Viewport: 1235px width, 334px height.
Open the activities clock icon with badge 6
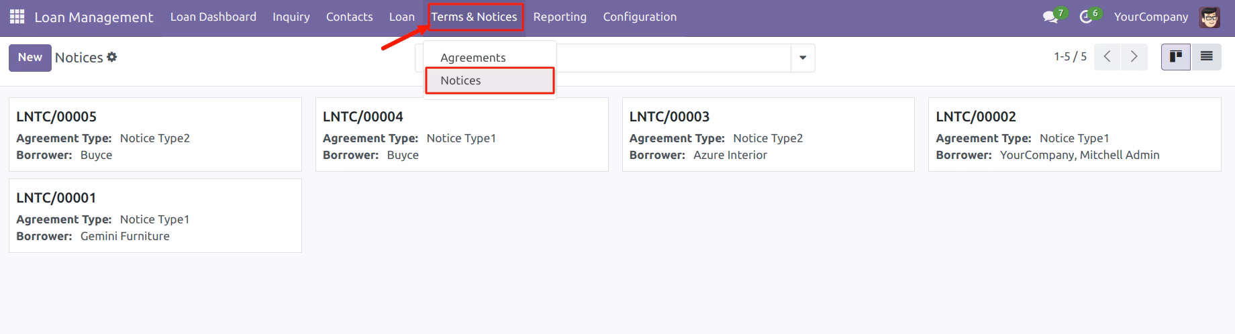point(1086,17)
